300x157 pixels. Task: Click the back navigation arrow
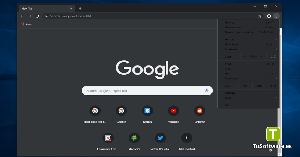click(22, 16)
